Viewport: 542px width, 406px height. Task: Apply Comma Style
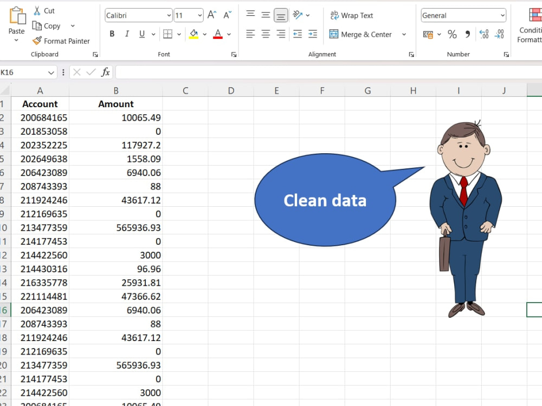pyautogui.click(x=468, y=34)
